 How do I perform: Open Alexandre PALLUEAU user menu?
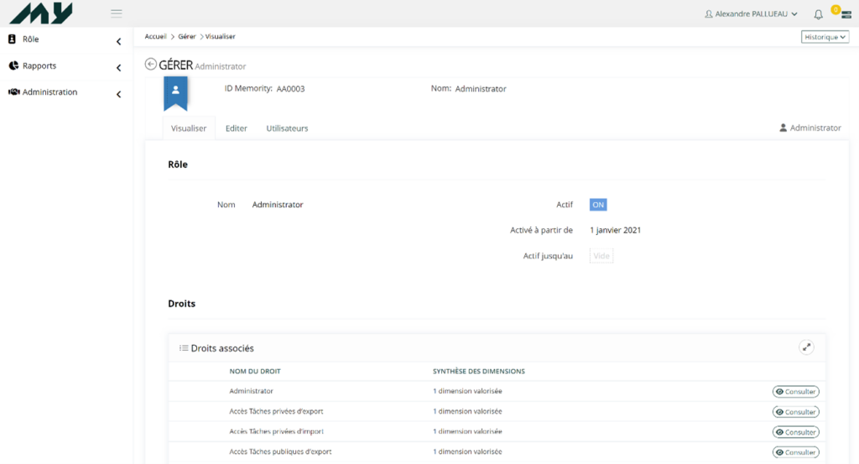click(x=751, y=14)
